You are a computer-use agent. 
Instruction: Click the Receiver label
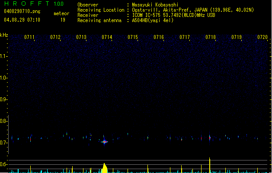[x=88, y=15]
